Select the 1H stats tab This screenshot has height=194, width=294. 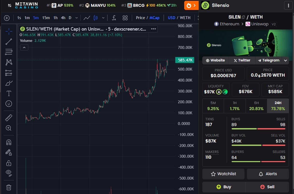(235, 106)
